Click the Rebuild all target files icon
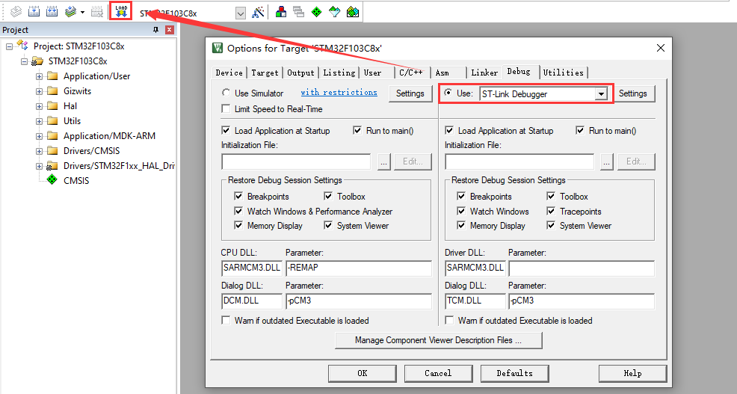Image resolution: width=737 pixels, height=394 pixels. [x=52, y=11]
